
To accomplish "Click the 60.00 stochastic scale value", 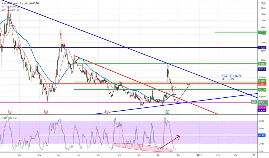I will pyautogui.click(x=262, y=129).
